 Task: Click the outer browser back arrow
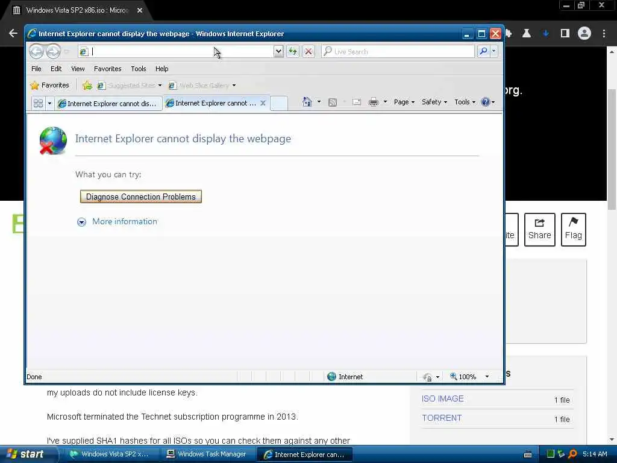(13, 34)
